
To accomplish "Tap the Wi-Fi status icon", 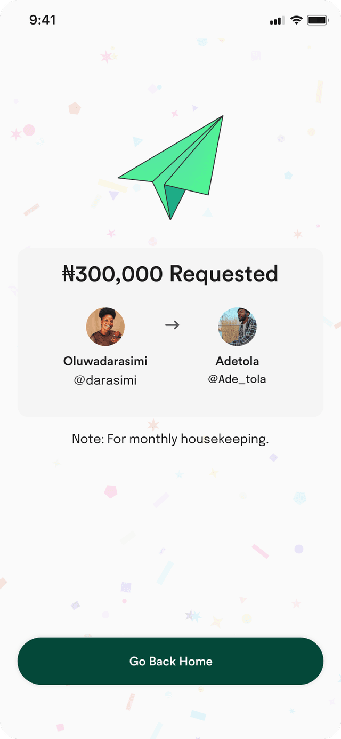I will [297, 20].
